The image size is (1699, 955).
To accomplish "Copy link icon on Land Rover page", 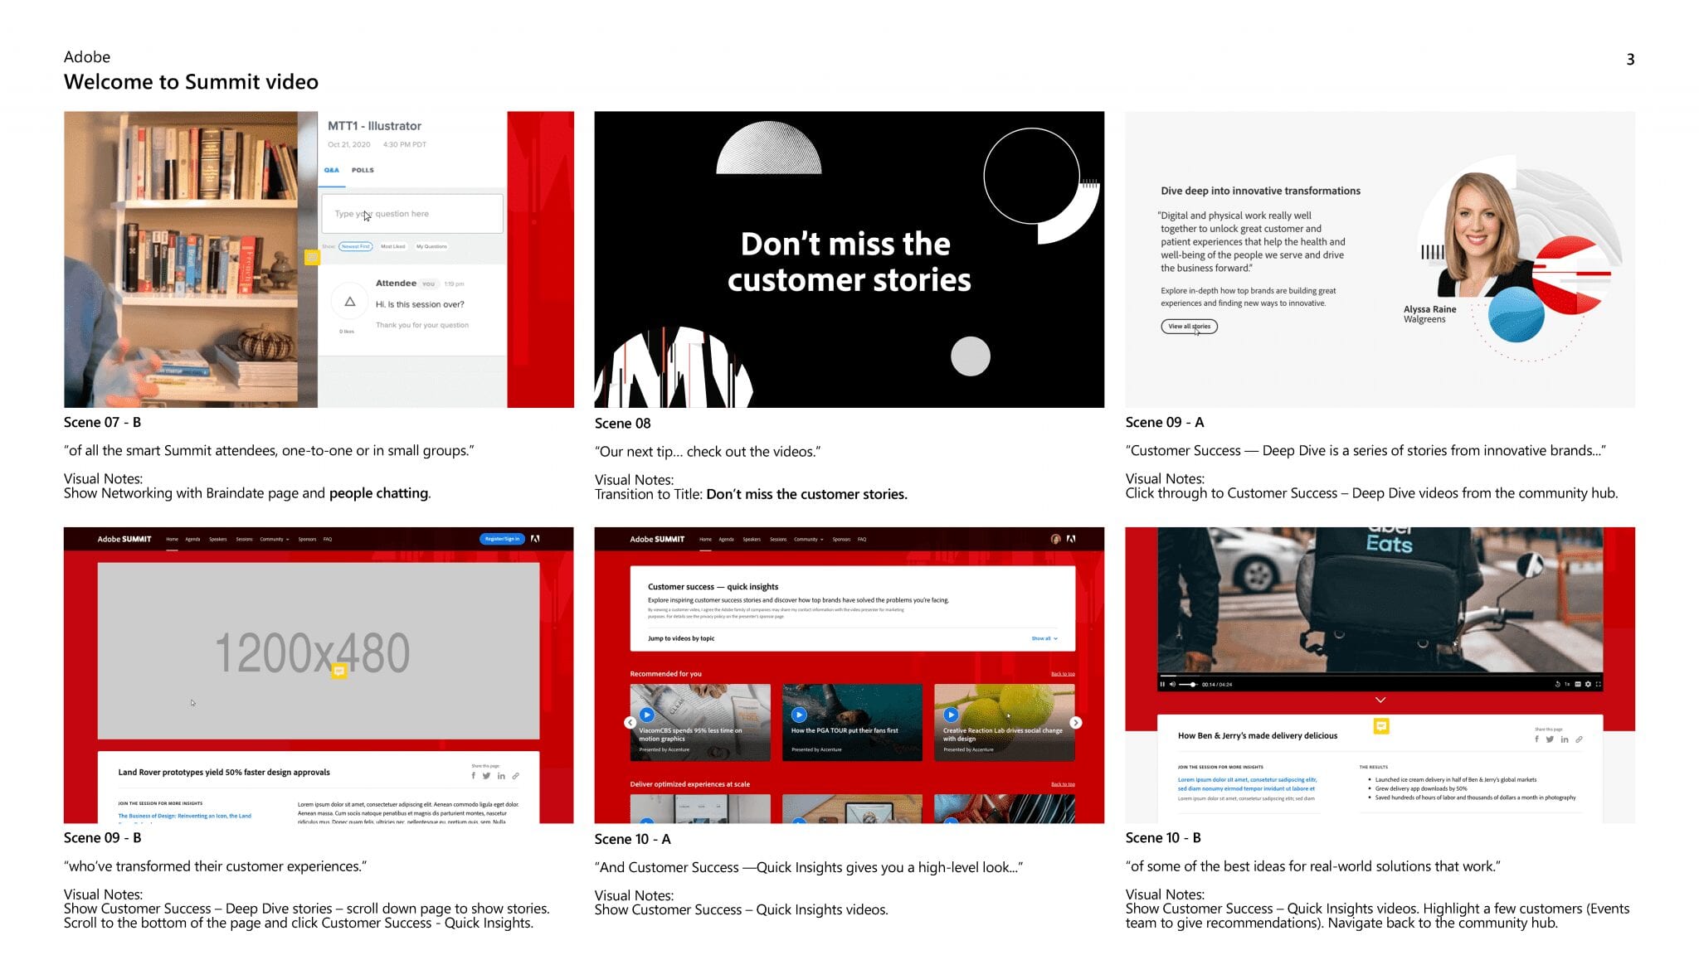I will coord(515,776).
